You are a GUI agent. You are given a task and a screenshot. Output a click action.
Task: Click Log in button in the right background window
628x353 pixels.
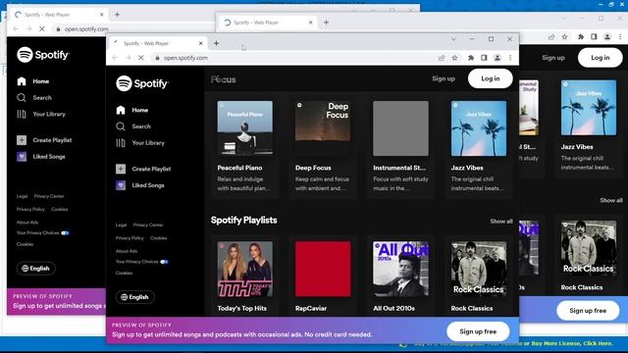(x=600, y=58)
